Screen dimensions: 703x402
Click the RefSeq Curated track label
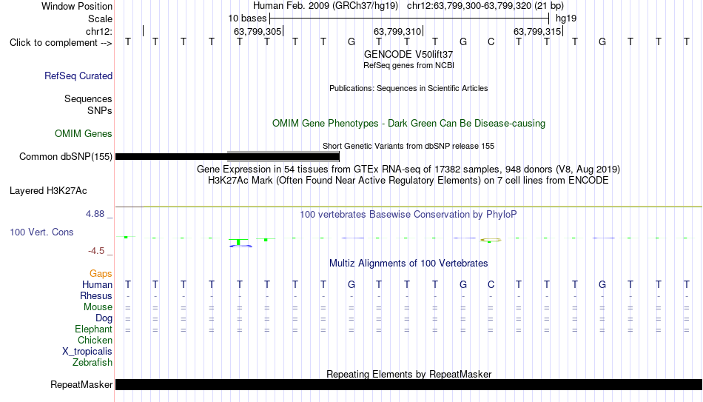(78, 76)
